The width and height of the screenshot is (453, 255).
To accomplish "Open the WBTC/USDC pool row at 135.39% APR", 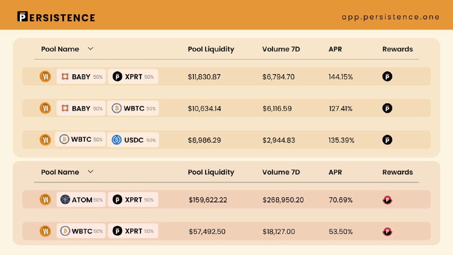I will click(x=226, y=139).
